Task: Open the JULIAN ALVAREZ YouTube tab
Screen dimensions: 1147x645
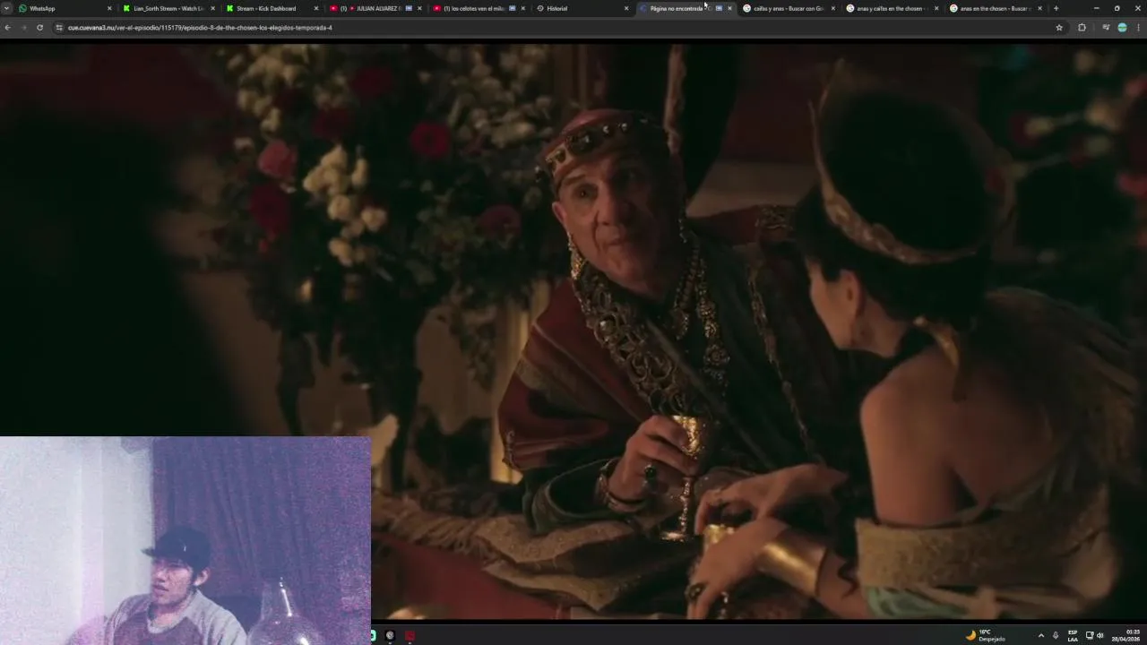Action: click(375, 8)
